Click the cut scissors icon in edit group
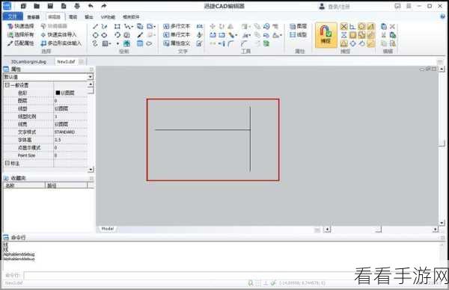Image resolution: width=449 pixels, height=290 pixels. pos(384,35)
